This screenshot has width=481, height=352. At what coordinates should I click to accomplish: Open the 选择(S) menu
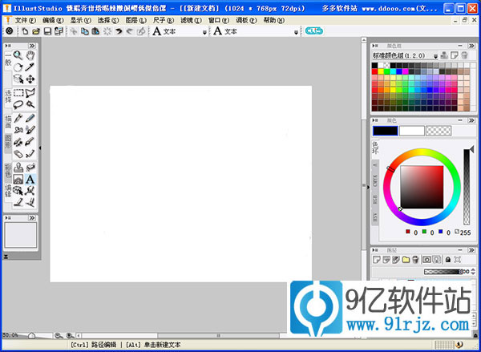[x=108, y=21]
